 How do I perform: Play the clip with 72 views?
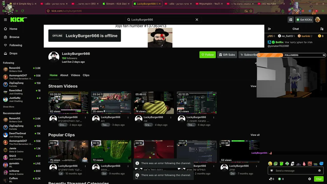111,151
